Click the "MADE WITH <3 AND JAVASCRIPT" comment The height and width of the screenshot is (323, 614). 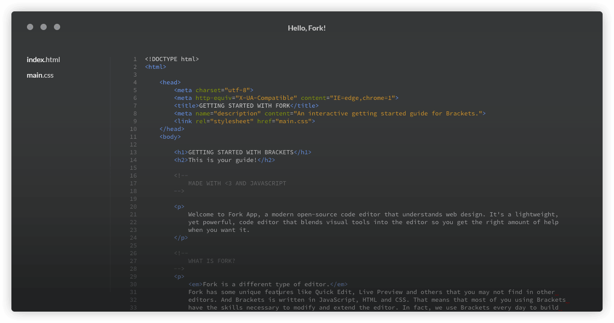237,183
